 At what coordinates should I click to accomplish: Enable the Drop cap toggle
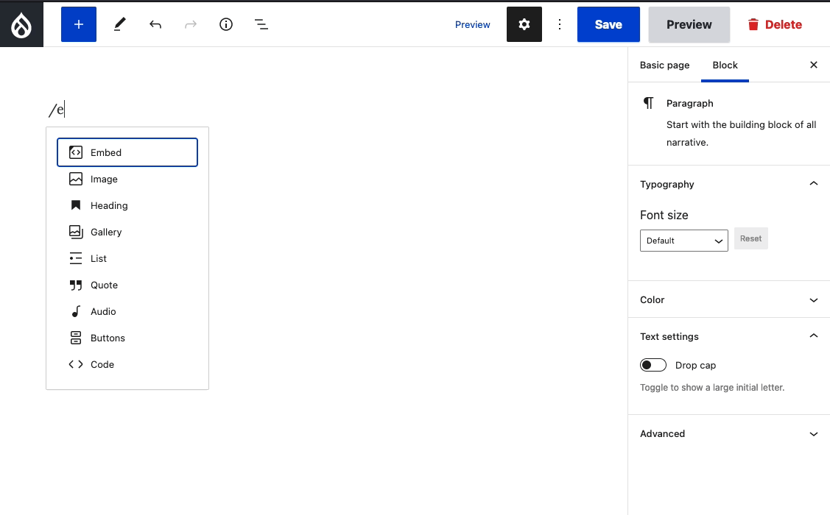[653, 365]
